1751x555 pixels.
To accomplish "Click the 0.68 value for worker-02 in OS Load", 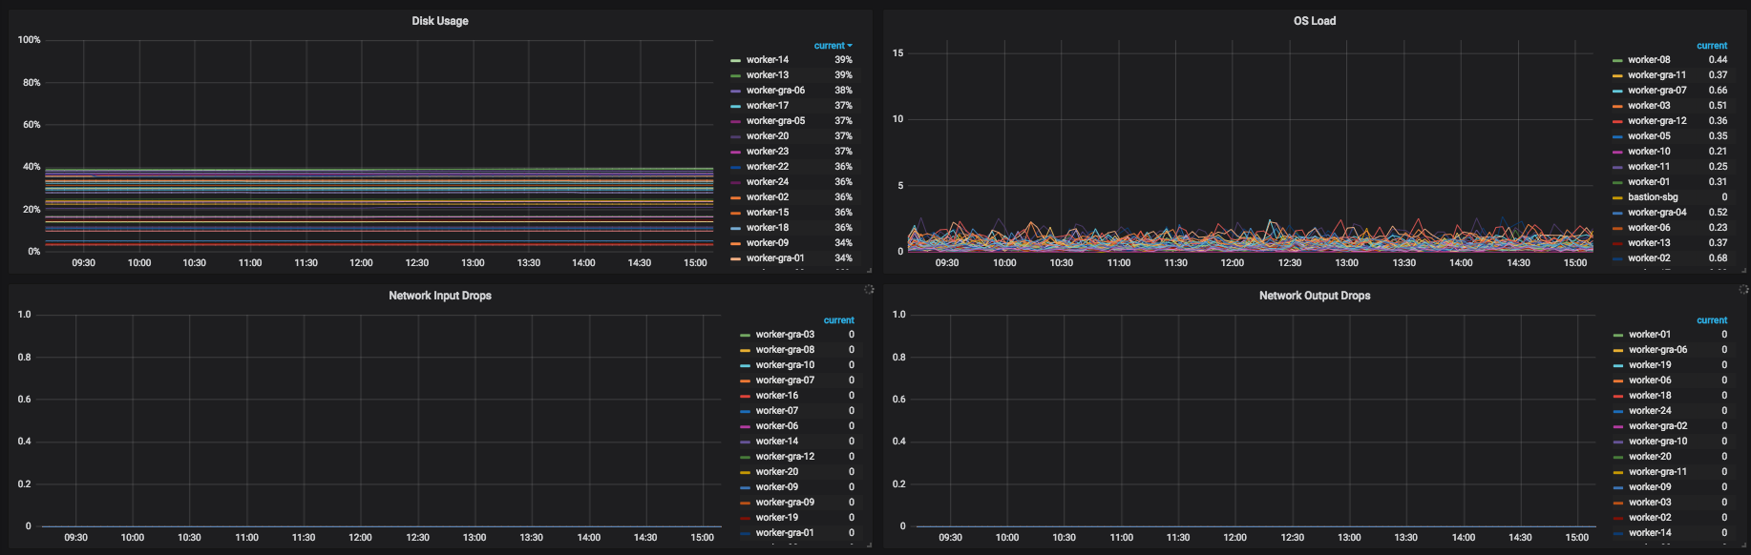I will click(x=1718, y=258).
